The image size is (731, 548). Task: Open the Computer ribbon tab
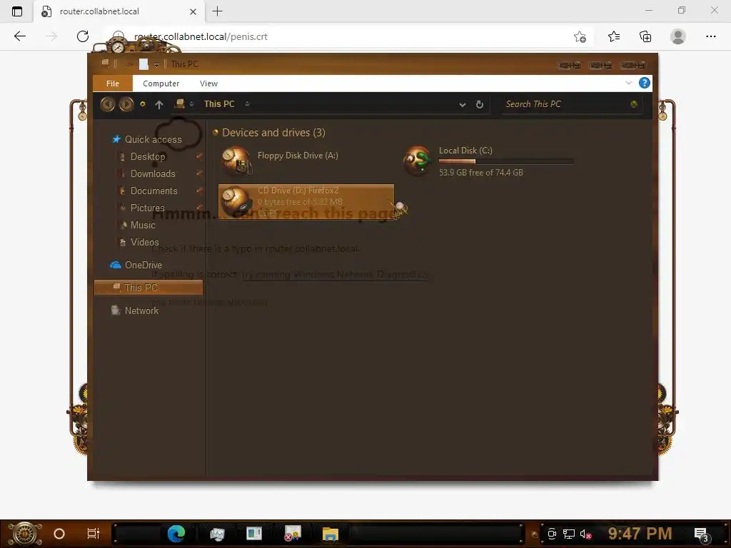(161, 83)
